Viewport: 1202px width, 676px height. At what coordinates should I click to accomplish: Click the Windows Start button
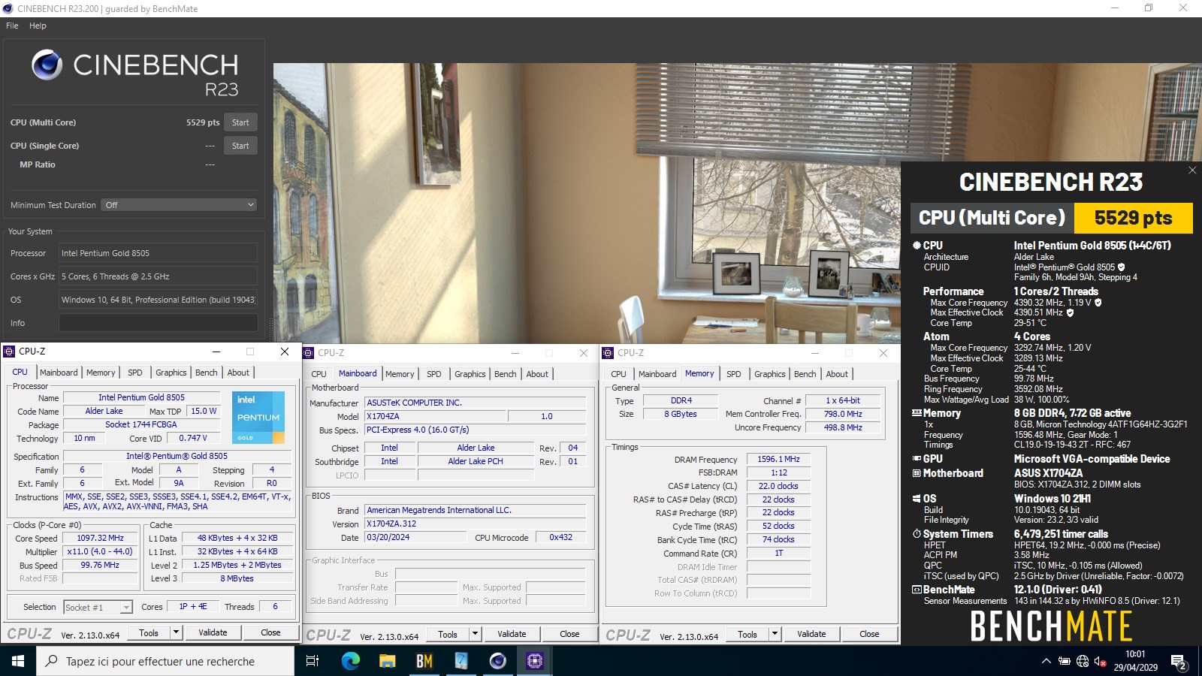(18, 661)
